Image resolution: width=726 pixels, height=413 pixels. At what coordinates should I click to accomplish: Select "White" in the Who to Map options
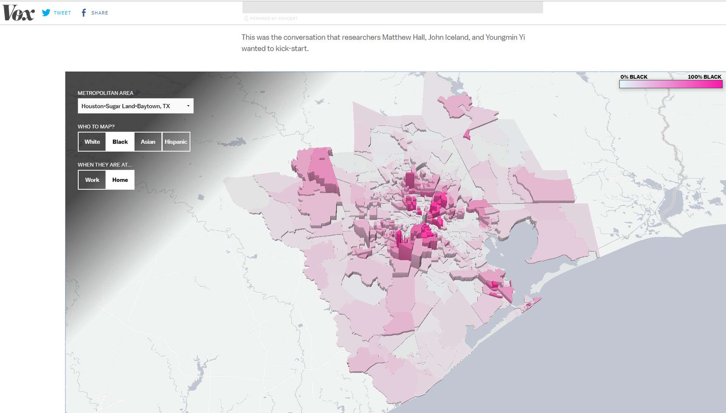click(x=92, y=142)
